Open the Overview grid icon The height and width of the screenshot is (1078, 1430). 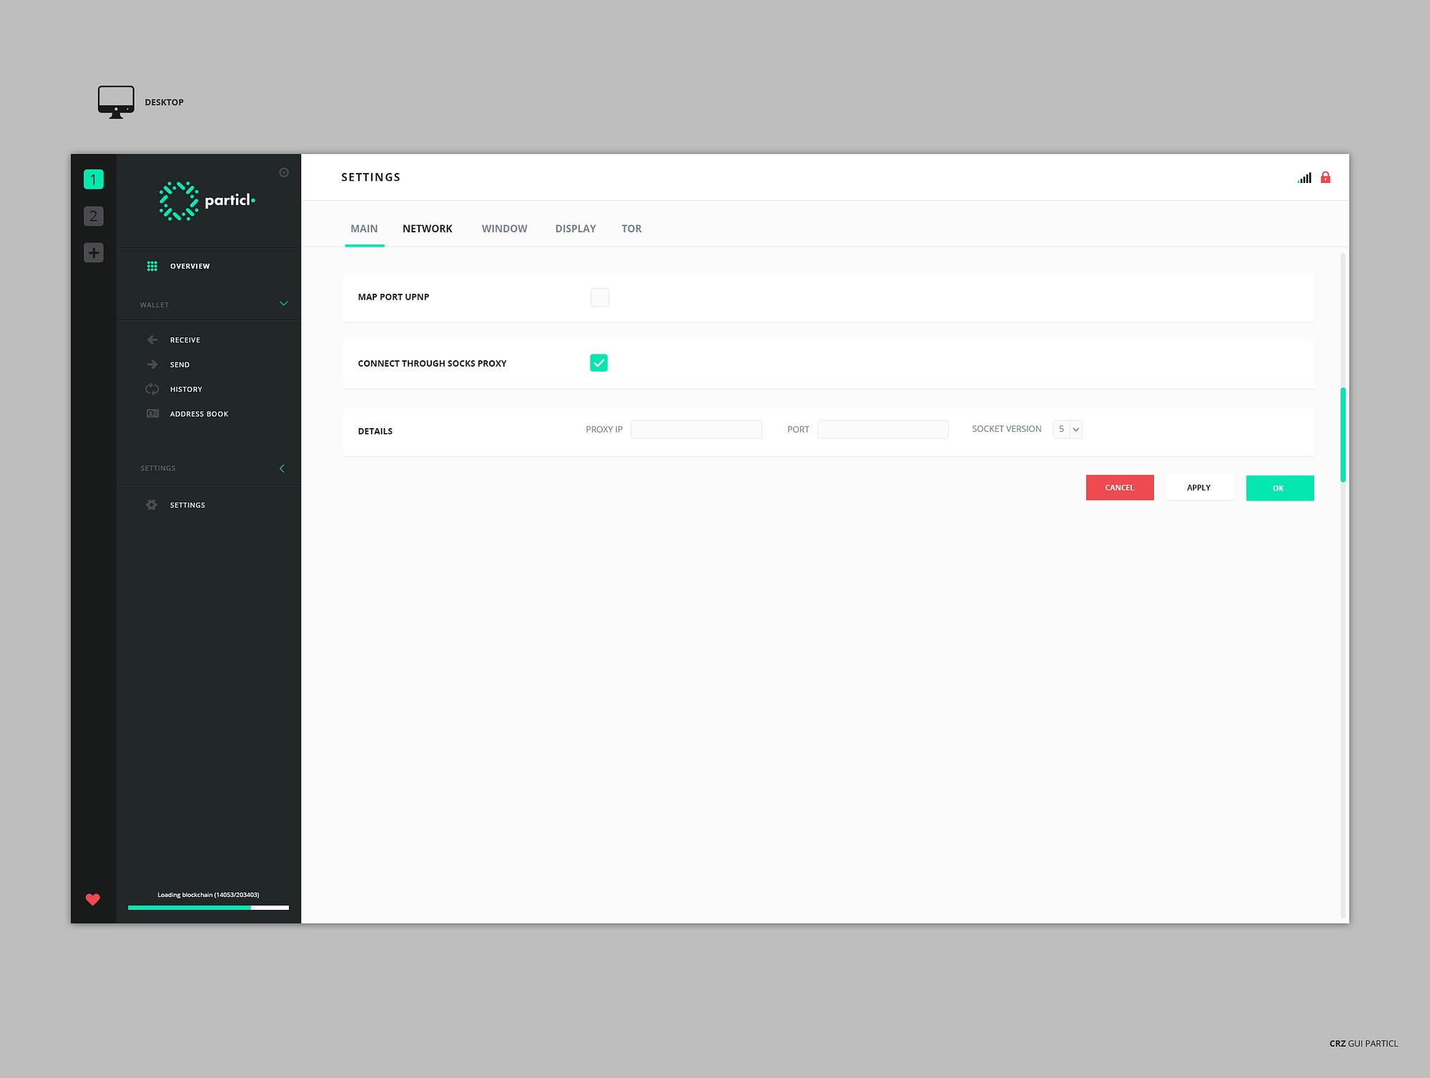point(152,266)
